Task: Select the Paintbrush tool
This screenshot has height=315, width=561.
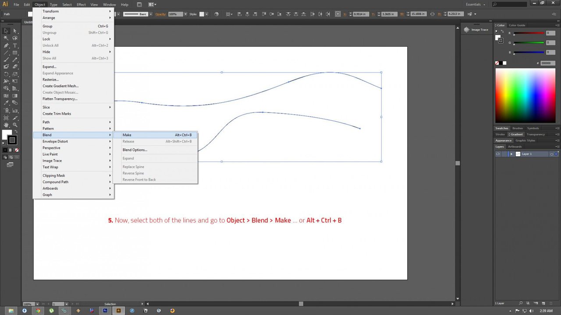Action: (x=6, y=59)
